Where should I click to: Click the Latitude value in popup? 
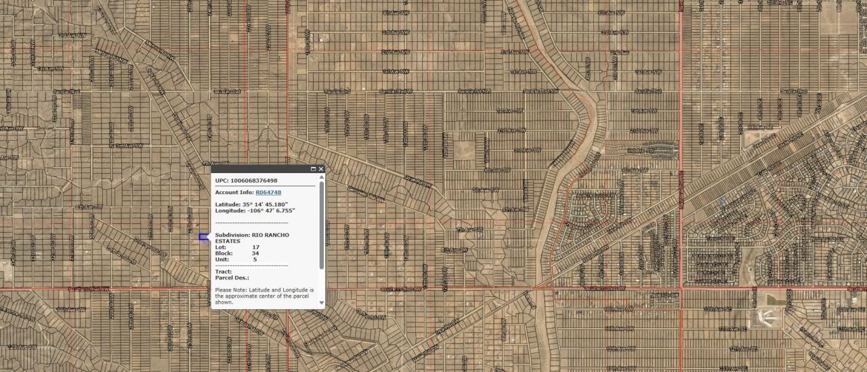pyautogui.click(x=266, y=204)
